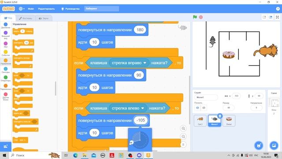
Task: Delete the Mouse1 sprite via trash icon
Action: (x=220, y=116)
